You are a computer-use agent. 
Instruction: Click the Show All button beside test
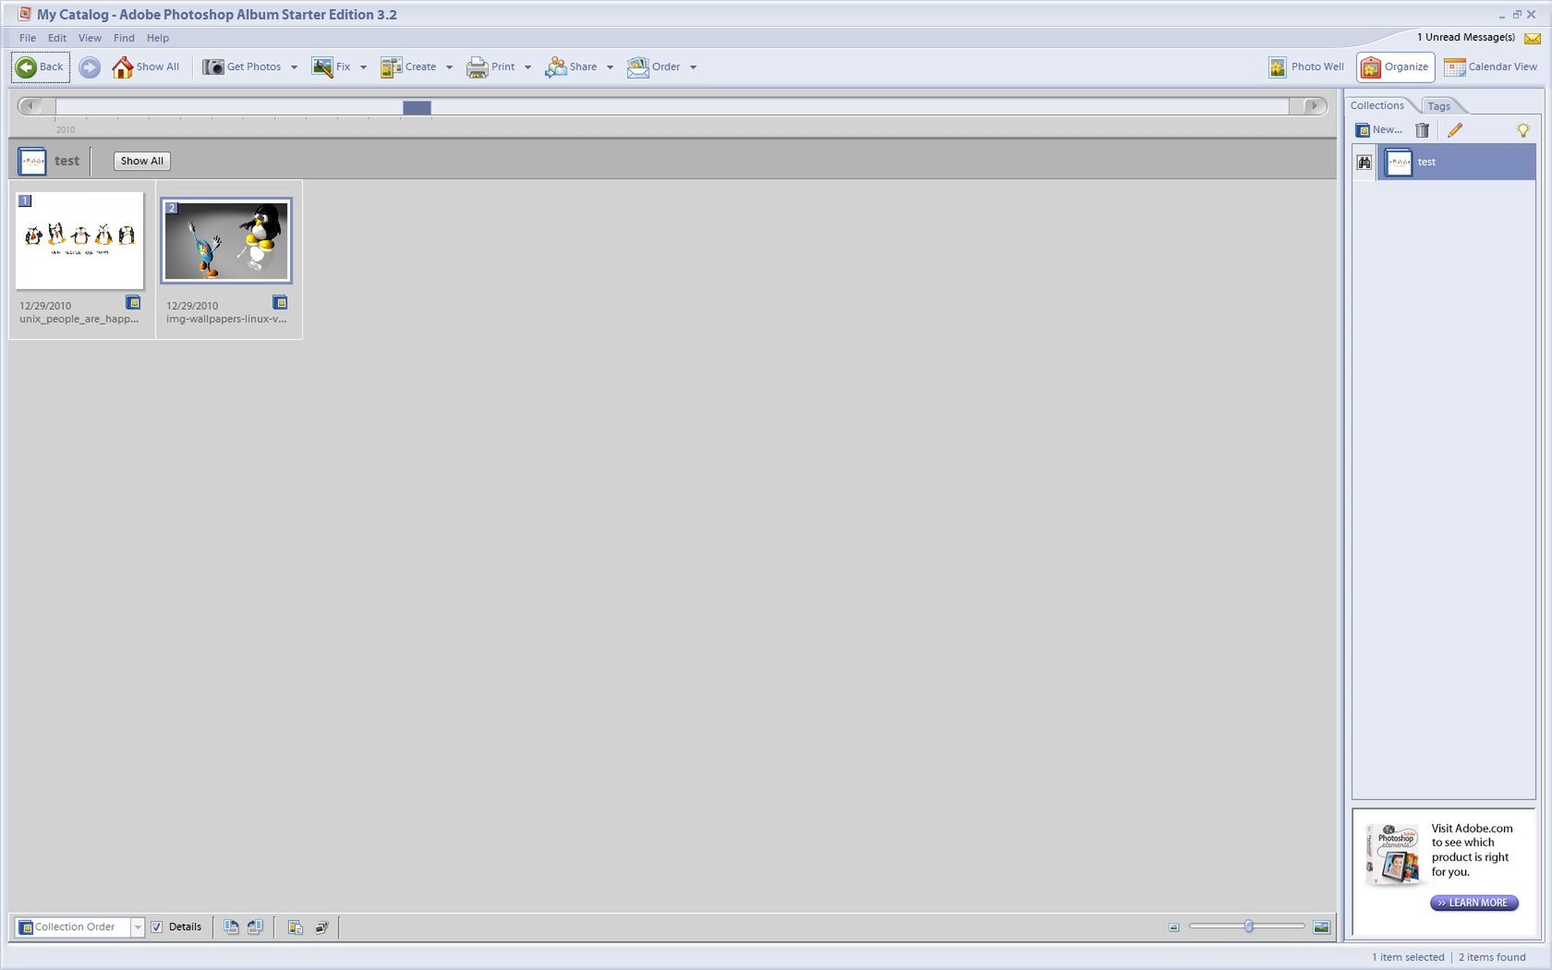tap(142, 161)
